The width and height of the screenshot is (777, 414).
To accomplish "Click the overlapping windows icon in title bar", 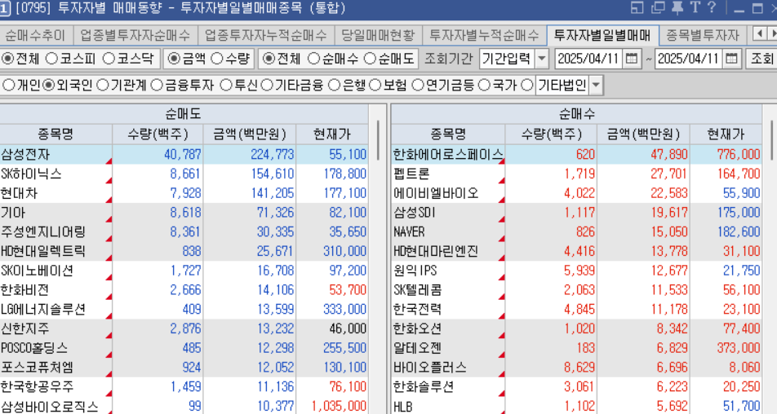I will [658, 7].
